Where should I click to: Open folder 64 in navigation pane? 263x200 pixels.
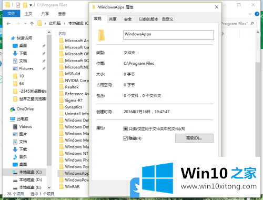point(22,84)
